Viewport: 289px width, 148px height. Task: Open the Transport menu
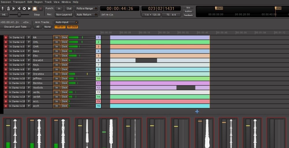click(x=19, y=2)
